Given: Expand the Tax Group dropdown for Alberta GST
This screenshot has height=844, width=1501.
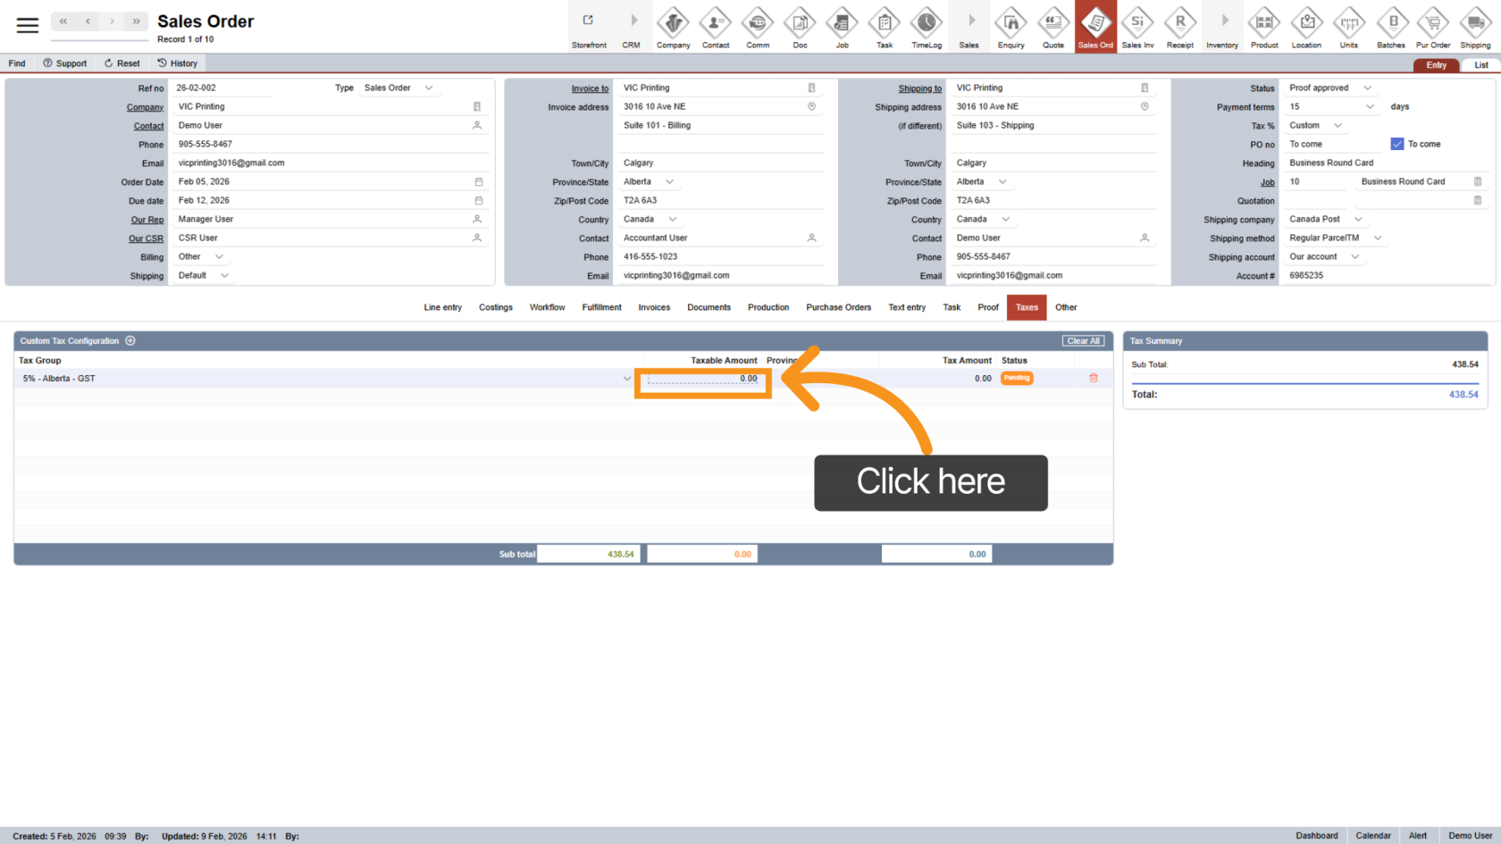Looking at the screenshot, I should 626,379.
